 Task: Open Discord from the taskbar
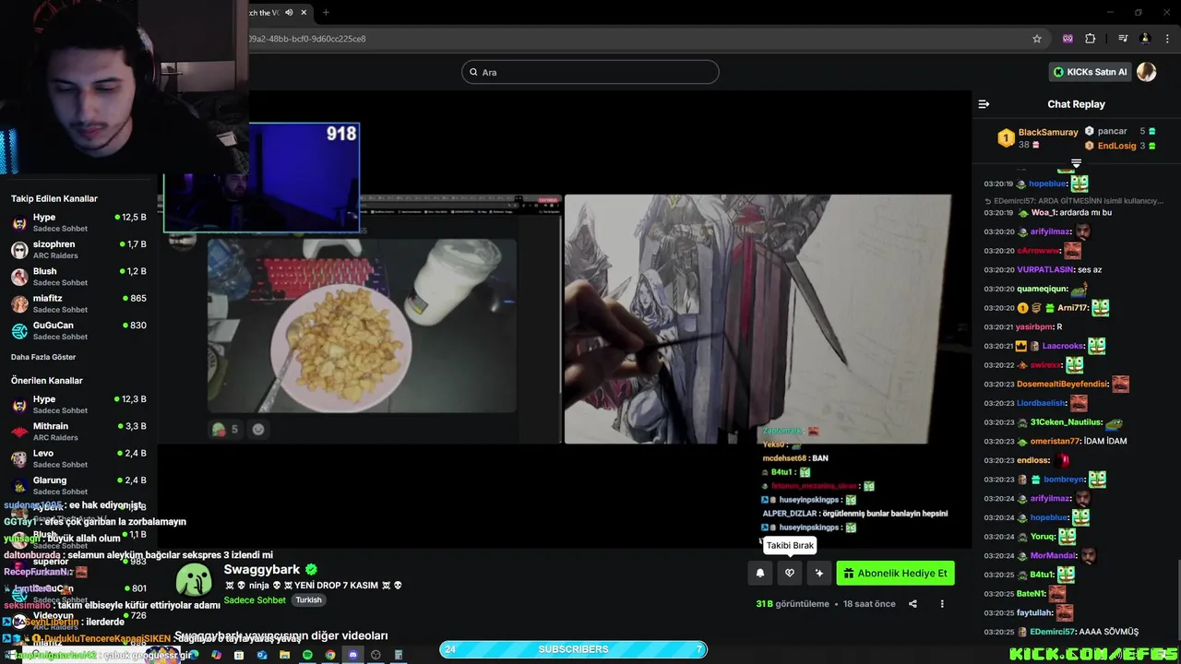[x=352, y=655]
